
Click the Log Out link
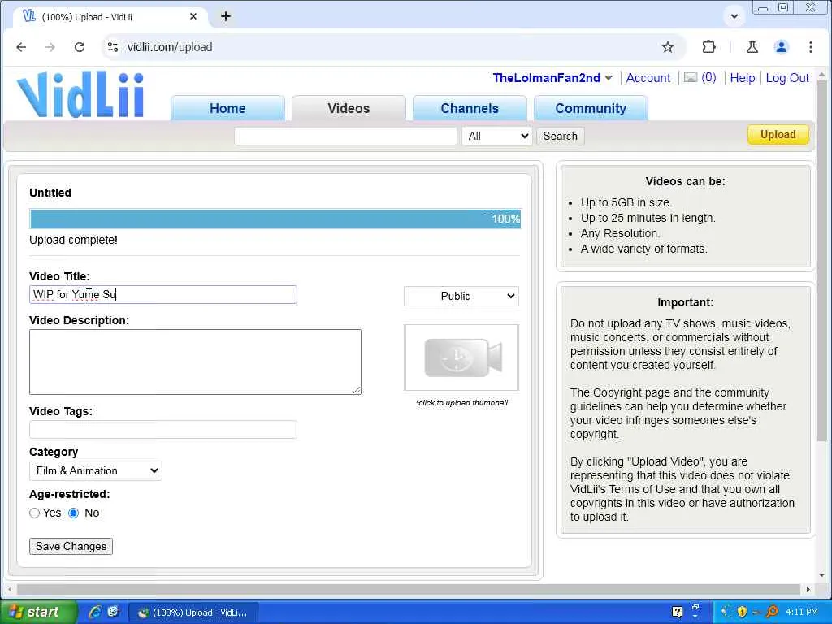786,78
